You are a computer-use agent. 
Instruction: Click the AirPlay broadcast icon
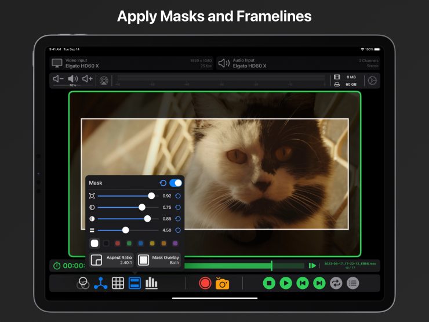click(x=104, y=81)
